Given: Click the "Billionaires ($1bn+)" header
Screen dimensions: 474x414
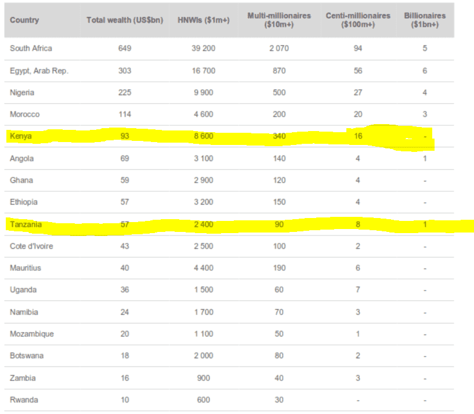Looking at the screenshot, I should coord(425,20).
